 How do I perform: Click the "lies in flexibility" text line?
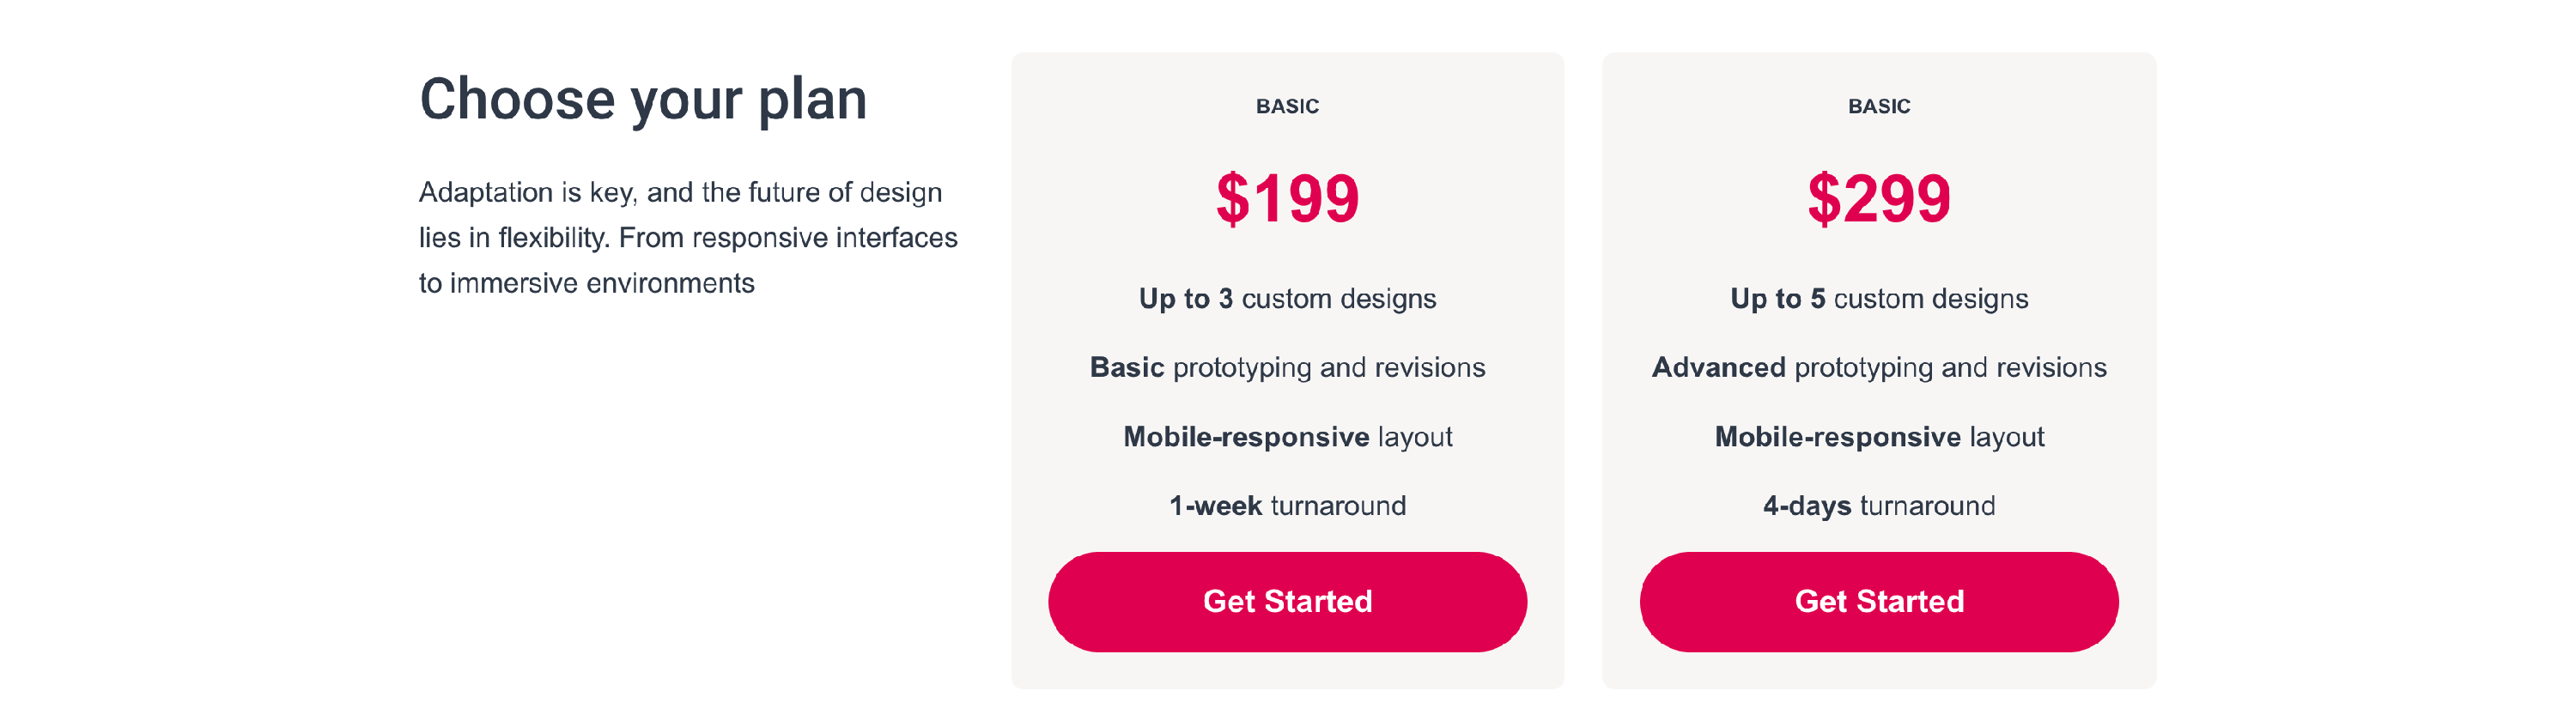click(688, 238)
